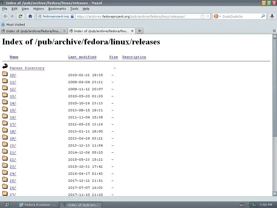Click the date text 2013-08-15 19:31
277x208 pixels.
tap(85, 110)
